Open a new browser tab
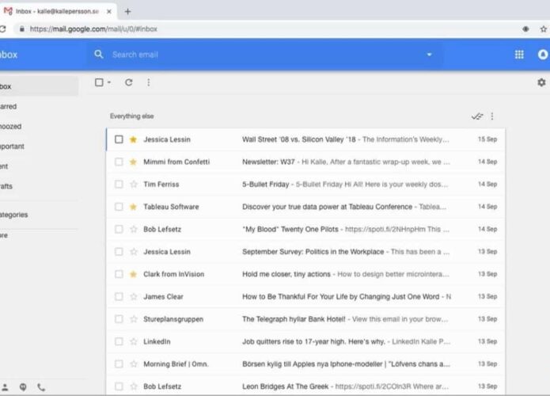 point(127,12)
